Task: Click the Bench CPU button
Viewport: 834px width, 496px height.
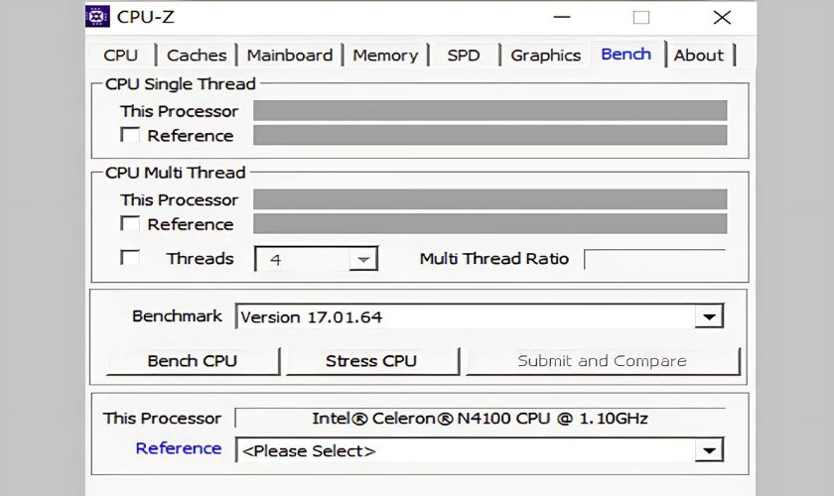Action: (x=193, y=361)
